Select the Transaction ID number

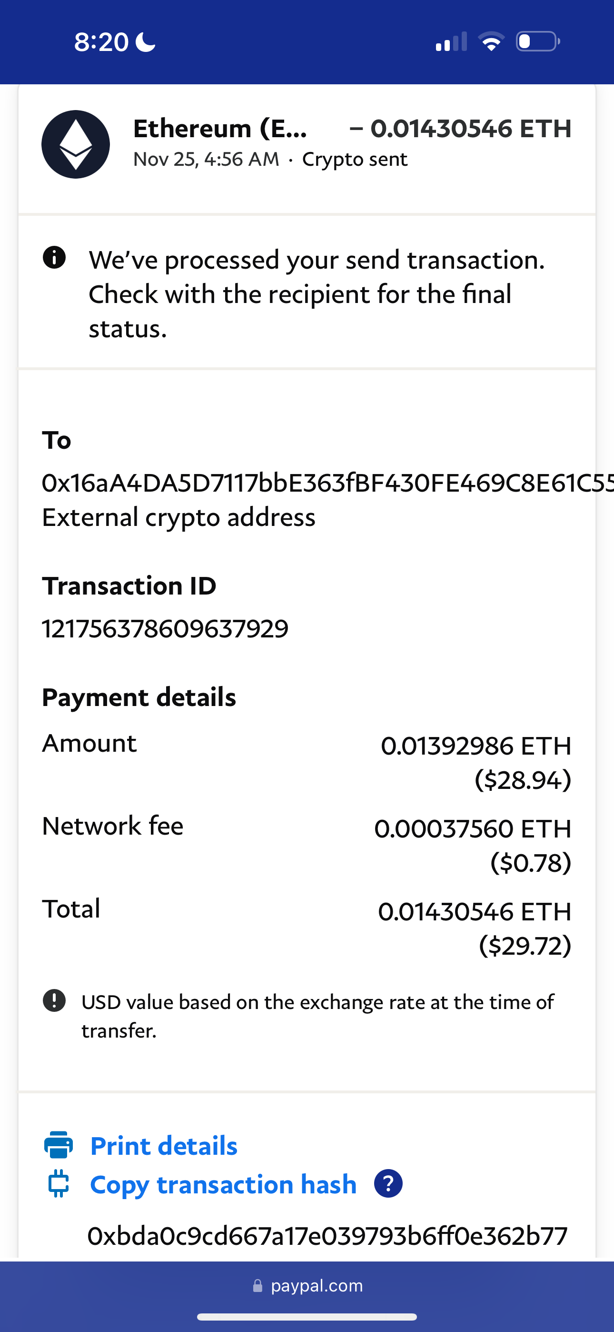pyautogui.click(x=165, y=629)
